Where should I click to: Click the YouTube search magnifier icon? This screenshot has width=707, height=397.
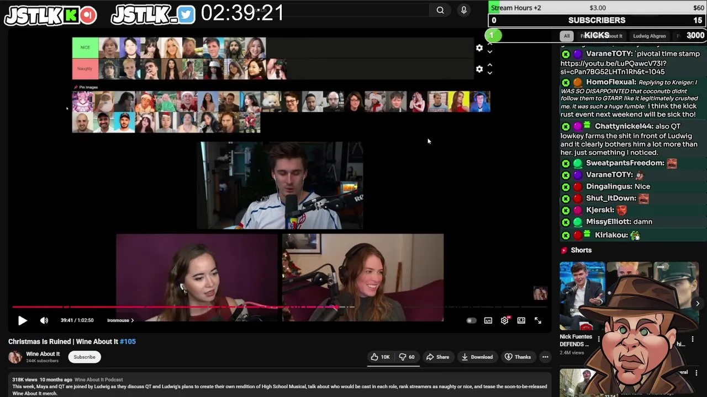[x=440, y=10]
